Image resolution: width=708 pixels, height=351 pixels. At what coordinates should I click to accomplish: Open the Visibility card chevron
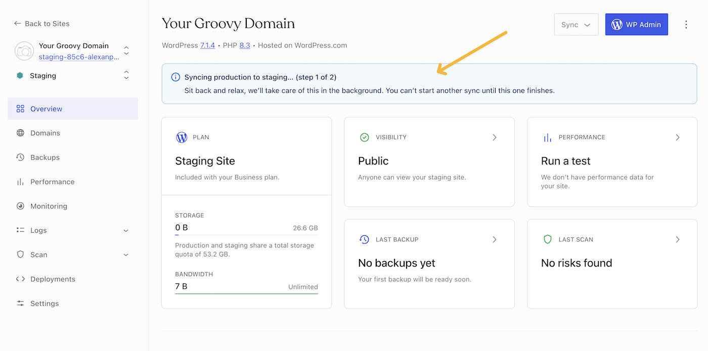[x=495, y=137]
